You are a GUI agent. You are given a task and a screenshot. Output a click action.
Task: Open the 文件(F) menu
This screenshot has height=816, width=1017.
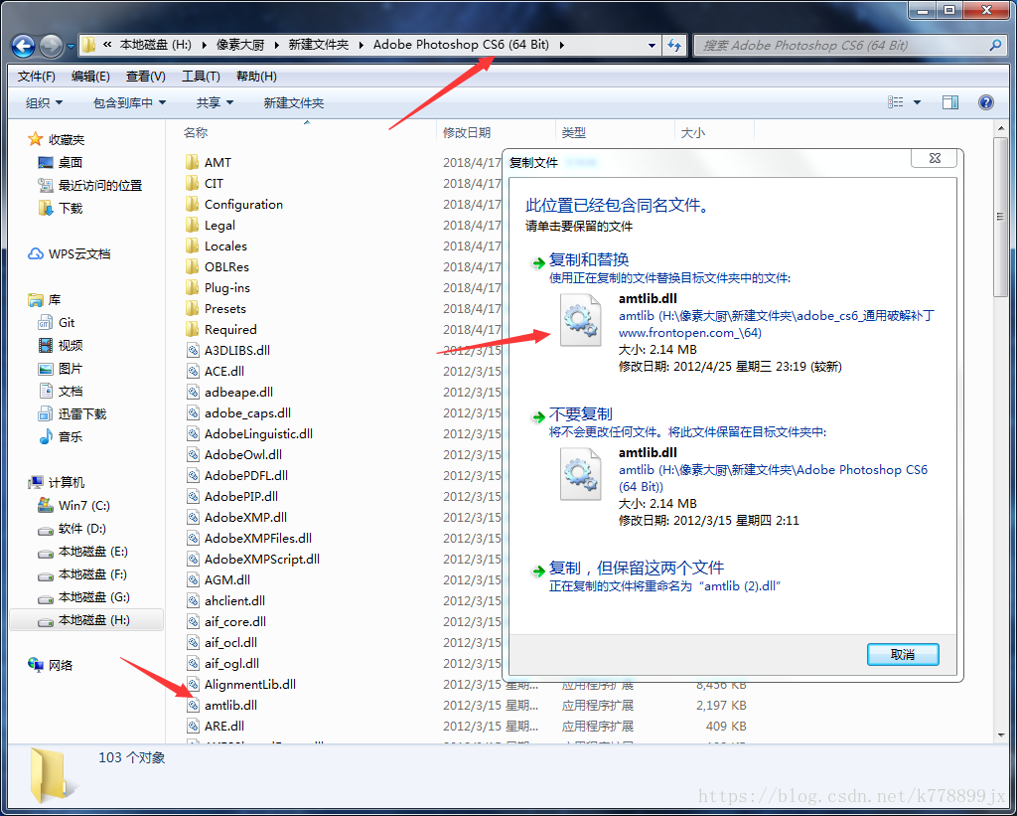[x=37, y=77]
